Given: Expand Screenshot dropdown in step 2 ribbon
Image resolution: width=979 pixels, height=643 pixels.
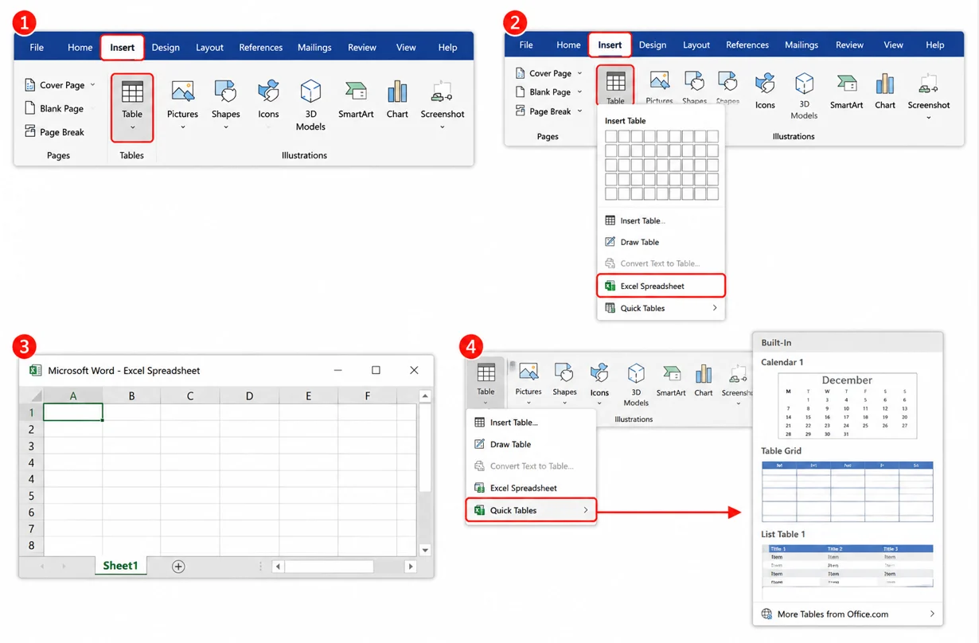Looking at the screenshot, I should point(929,118).
